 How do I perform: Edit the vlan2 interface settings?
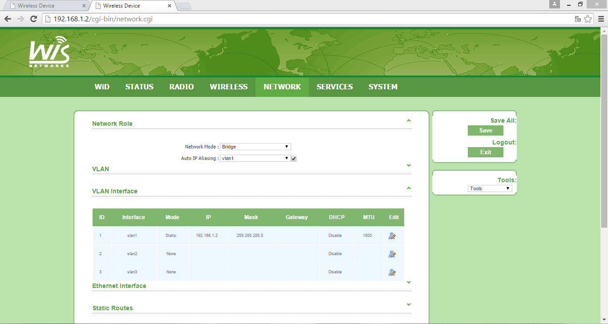pyautogui.click(x=392, y=254)
